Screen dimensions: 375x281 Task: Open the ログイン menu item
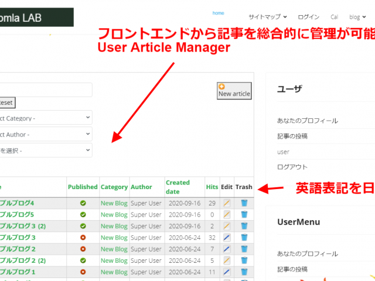tap(309, 17)
